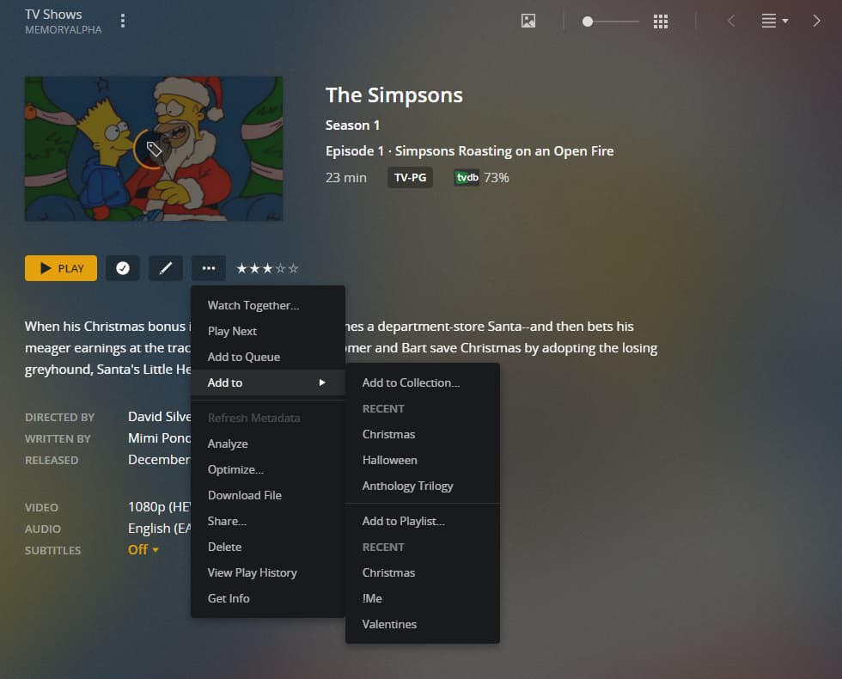Set the rating to five stars

[293, 268]
